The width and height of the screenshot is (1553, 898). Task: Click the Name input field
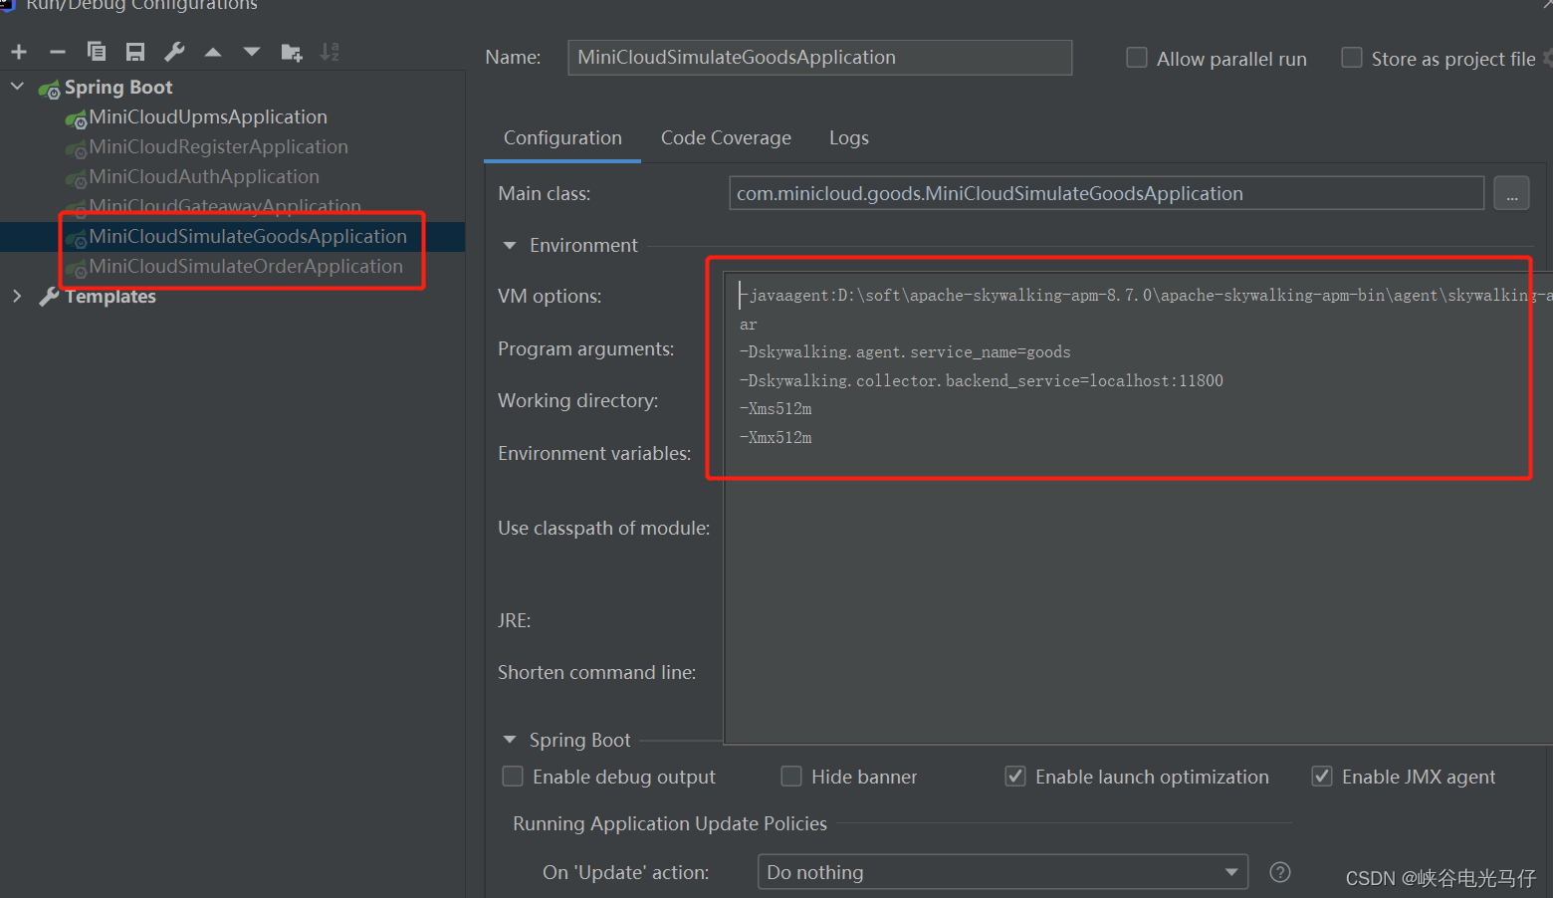pos(819,58)
